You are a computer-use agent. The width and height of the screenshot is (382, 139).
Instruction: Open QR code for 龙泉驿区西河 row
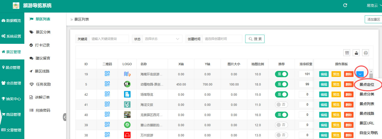point(107,115)
